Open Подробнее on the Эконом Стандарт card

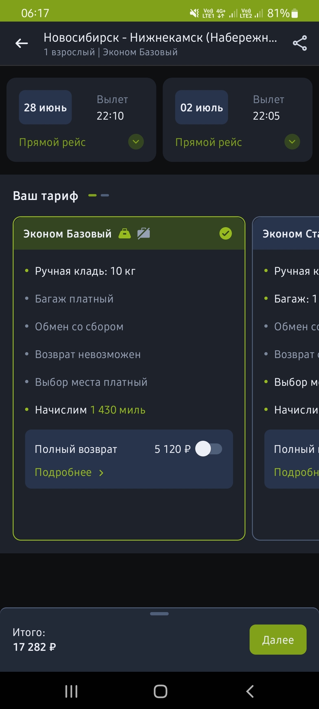click(296, 472)
